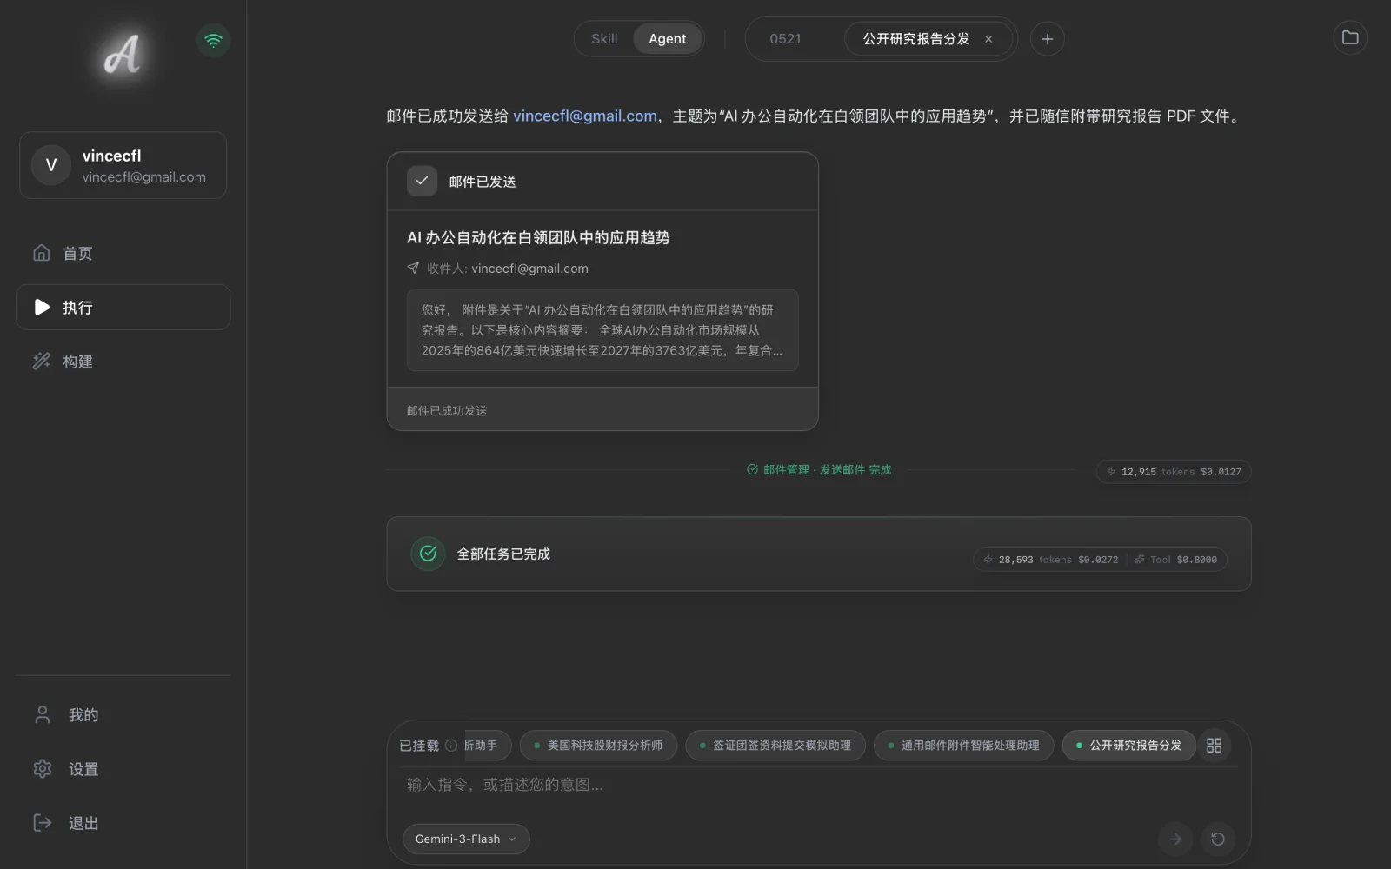Click the logout arrow icon beside 退出
The image size is (1391, 869).
[x=42, y=823]
